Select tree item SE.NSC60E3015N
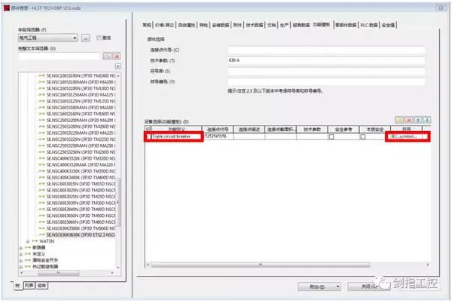The width and height of the screenshot is (452, 303). pos(81,184)
